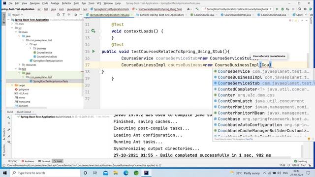Screen dimensions: 315x177
Task: Open the Mail app from taskbar
Action: coord(105,173)
